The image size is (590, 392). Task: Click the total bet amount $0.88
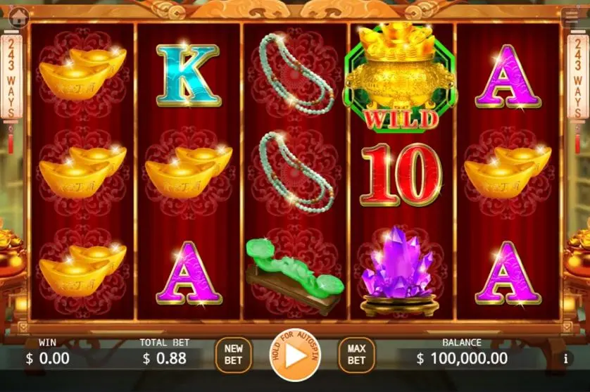(165, 358)
